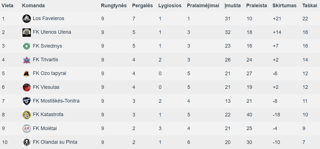The height and width of the screenshot is (149, 320).
Task: Click the FK Utenos Utena team logo
Action: click(26, 32)
